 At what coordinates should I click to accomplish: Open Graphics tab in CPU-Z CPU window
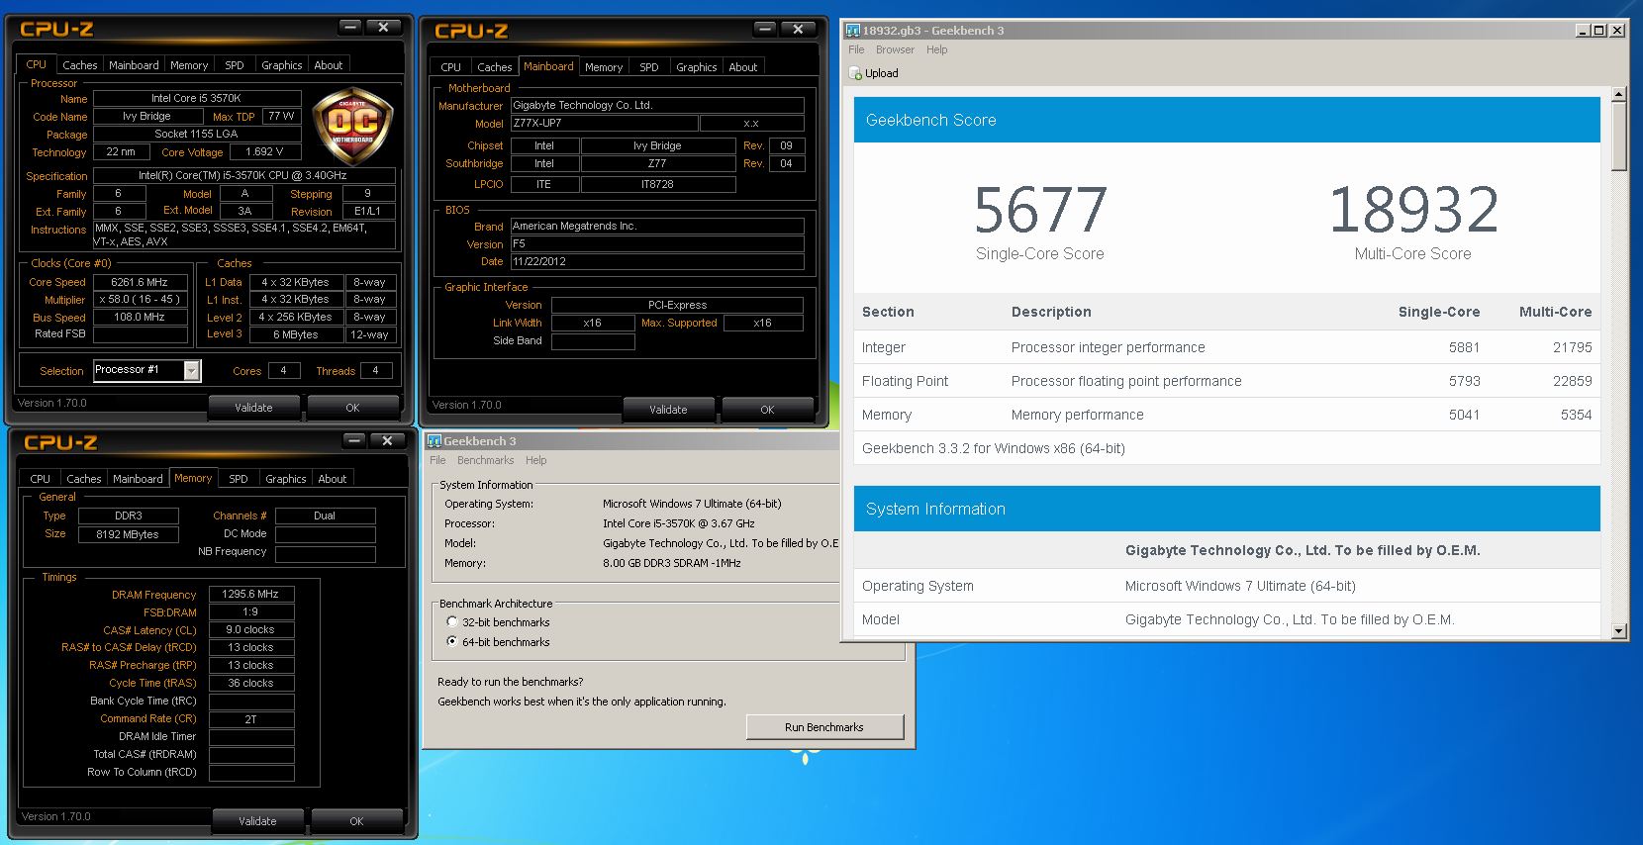[x=282, y=65]
